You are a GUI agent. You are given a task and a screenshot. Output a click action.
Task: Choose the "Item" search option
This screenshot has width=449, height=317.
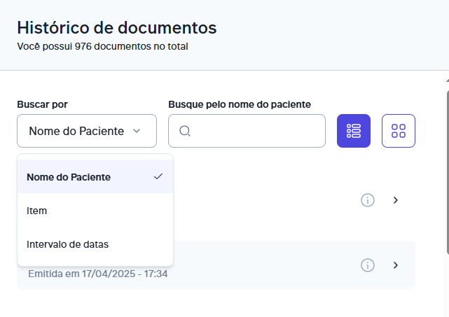click(x=95, y=211)
